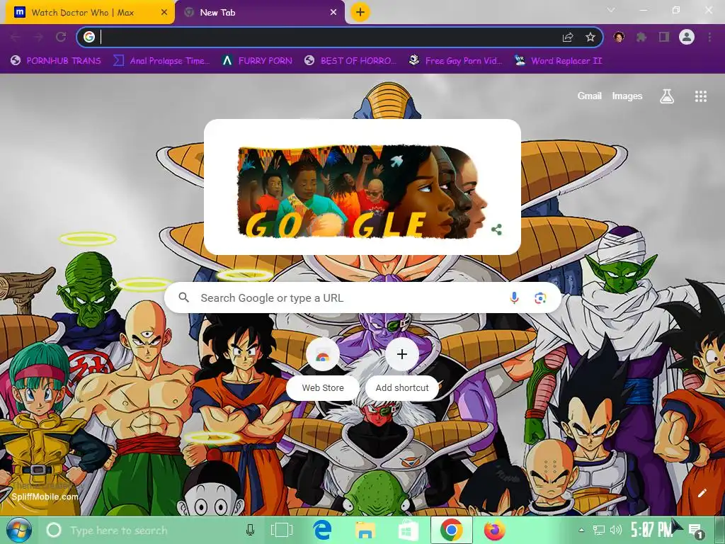The image size is (725, 544).
Task: Open the extension avatar icon next to the star
Action: 619,37
